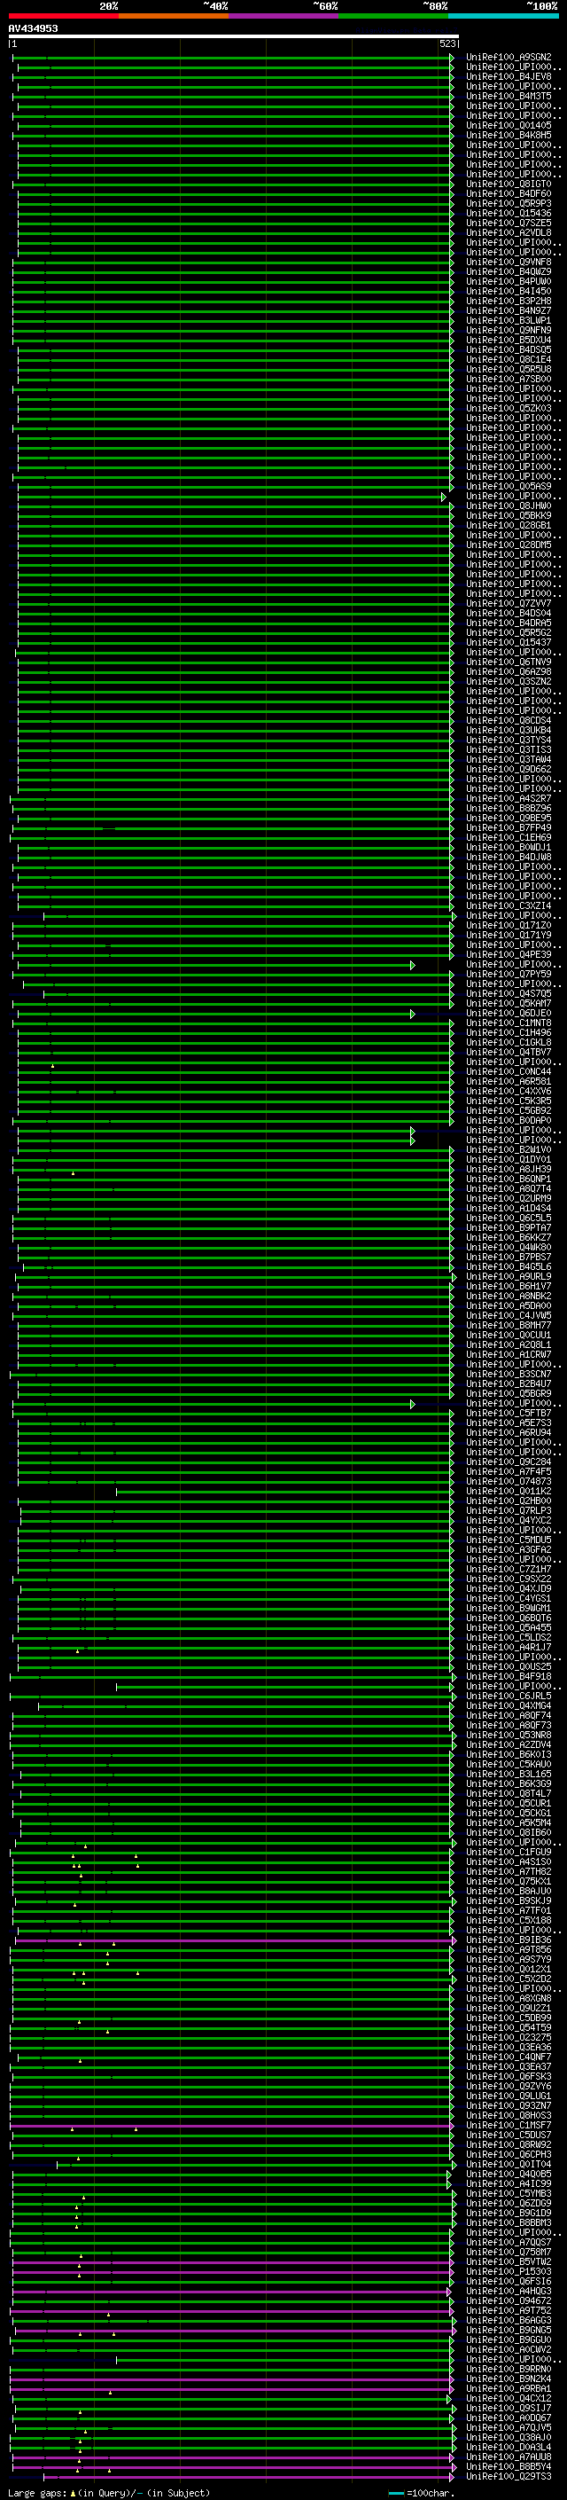Click hit UniRef100_Q9BE95

click(509, 819)
